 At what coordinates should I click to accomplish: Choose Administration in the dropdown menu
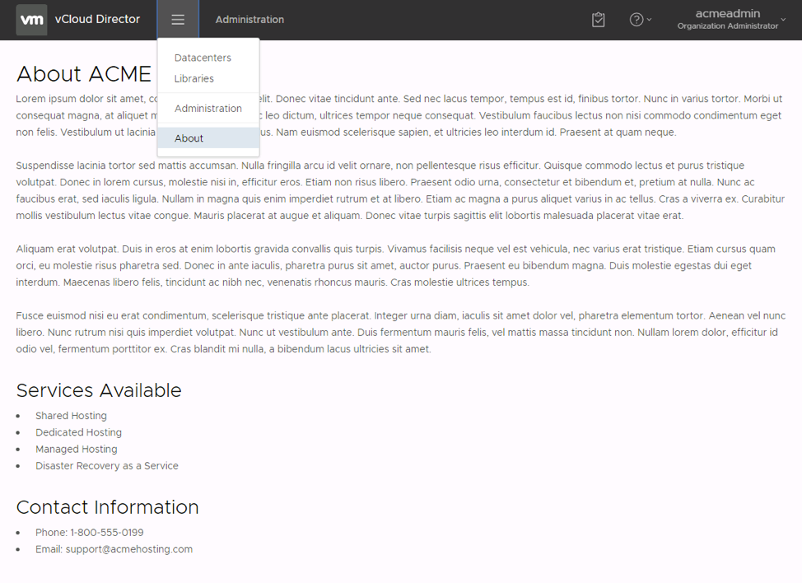pyautogui.click(x=207, y=109)
